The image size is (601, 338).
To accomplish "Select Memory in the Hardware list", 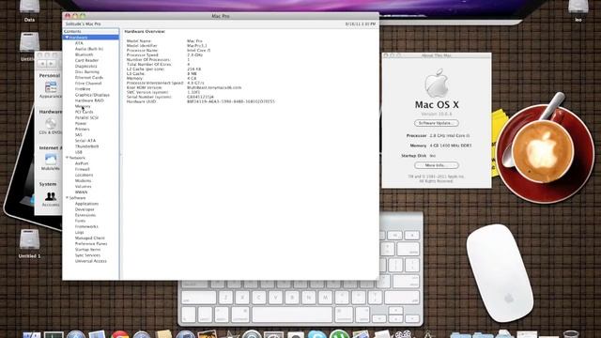I will (83, 106).
